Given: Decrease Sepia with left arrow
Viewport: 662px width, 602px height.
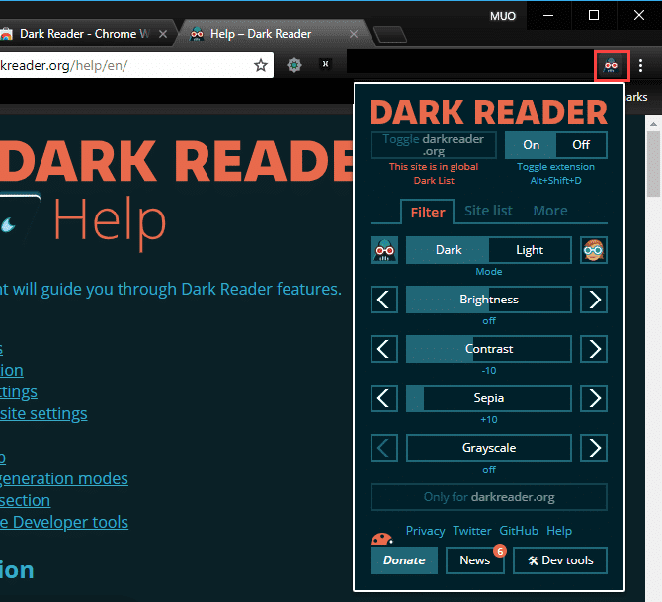Looking at the screenshot, I should 384,398.
